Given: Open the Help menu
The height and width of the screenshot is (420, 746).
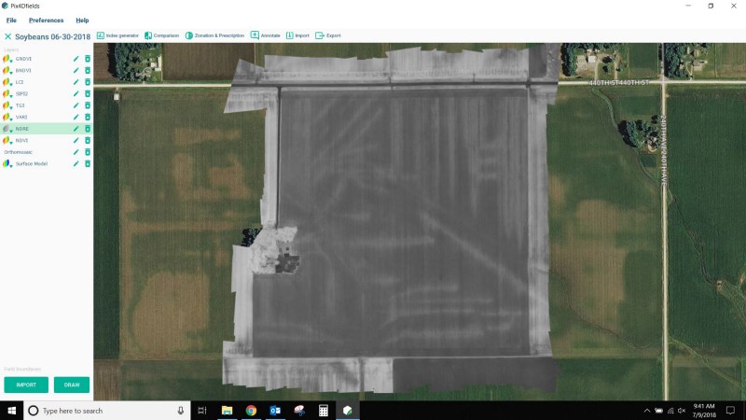Looking at the screenshot, I should (x=82, y=20).
